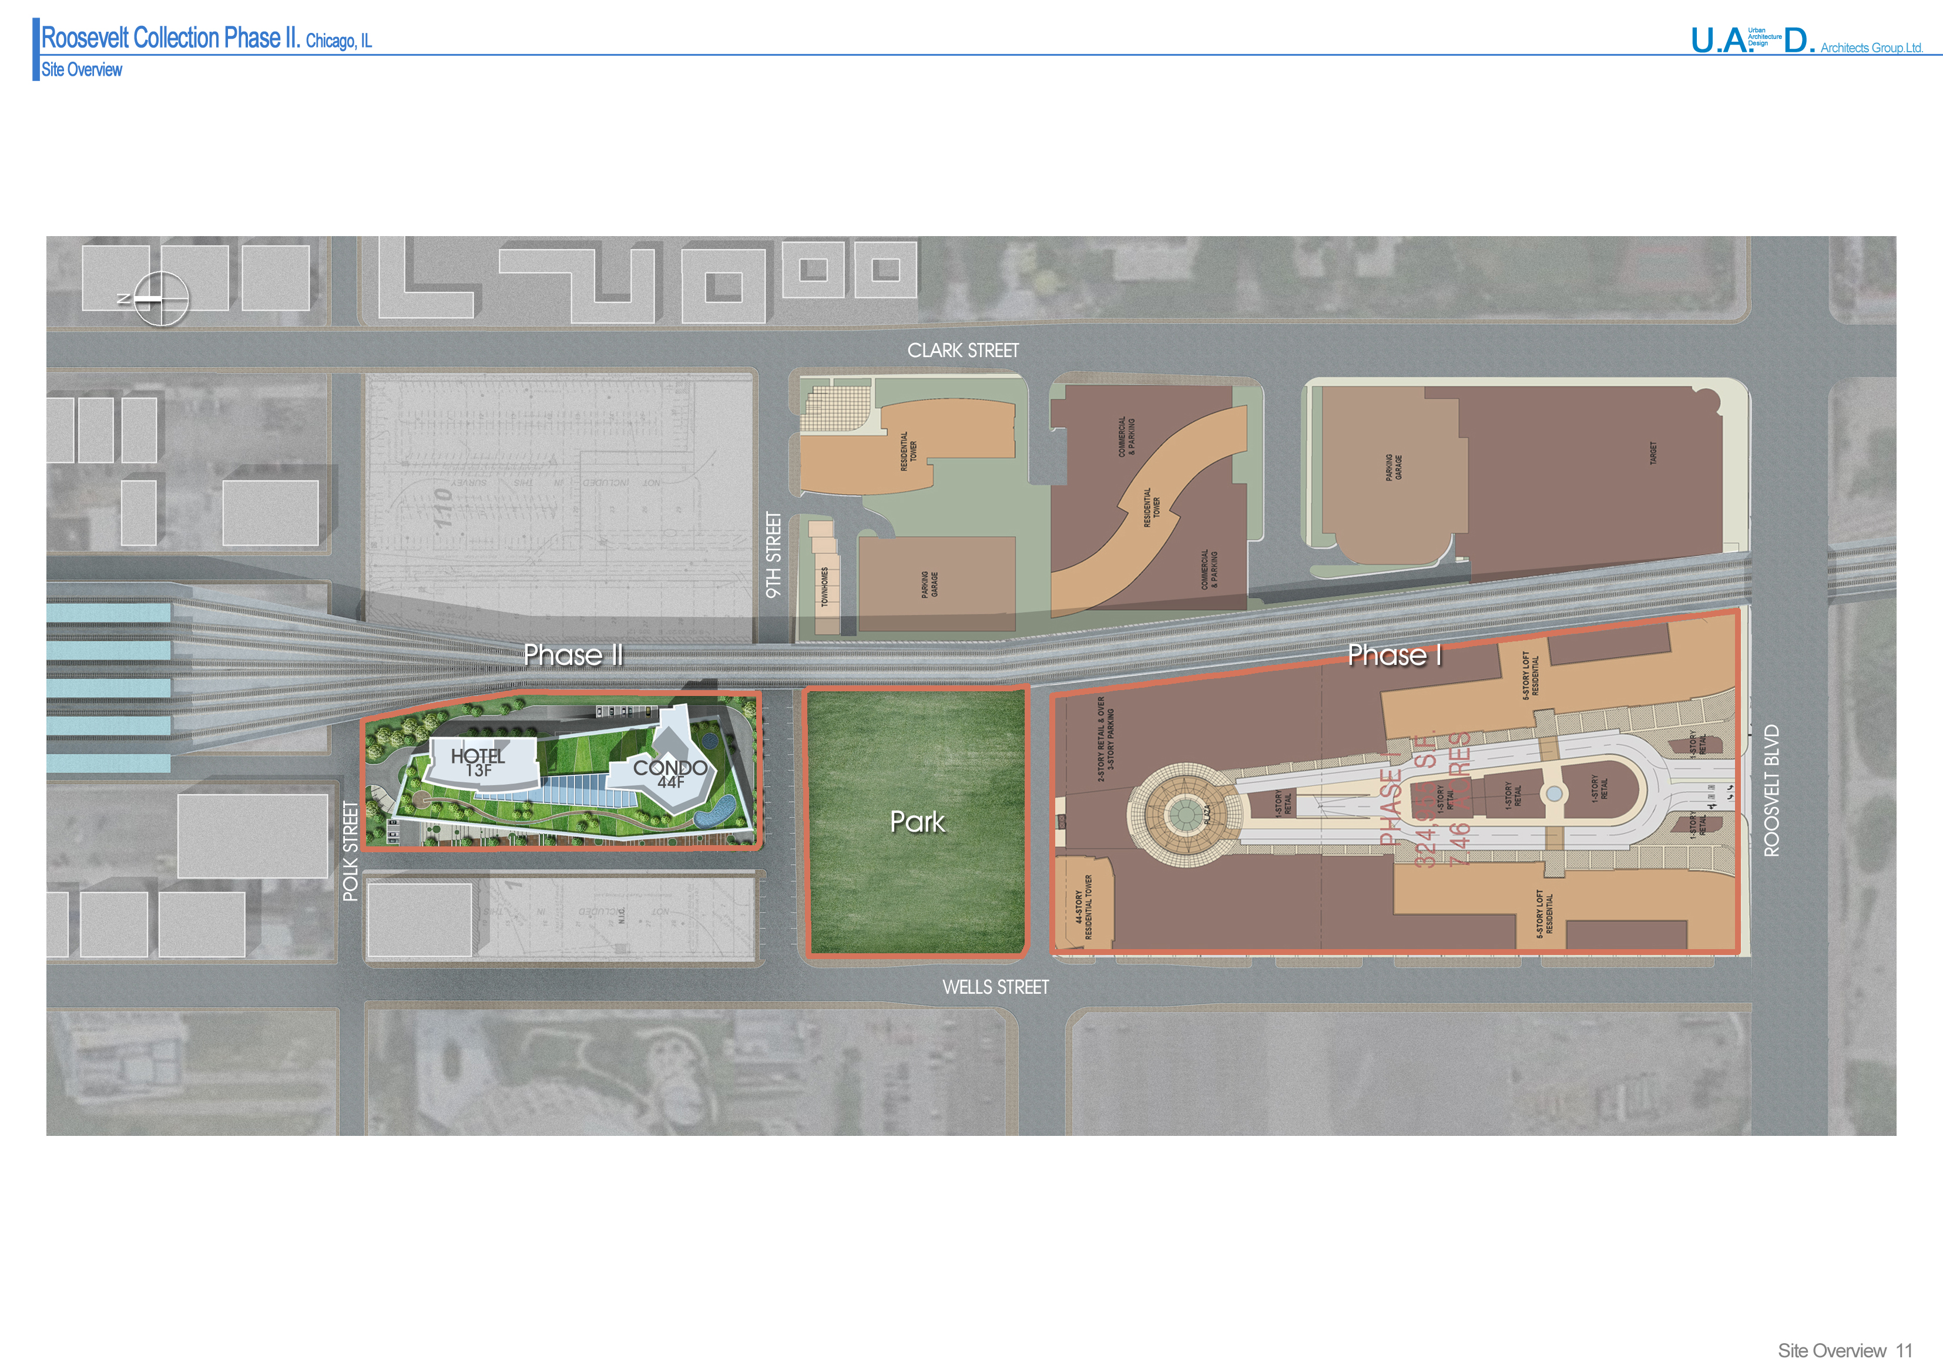Click the 'Park' label on green lot
The width and height of the screenshot is (1943, 1372).
tap(917, 821)
